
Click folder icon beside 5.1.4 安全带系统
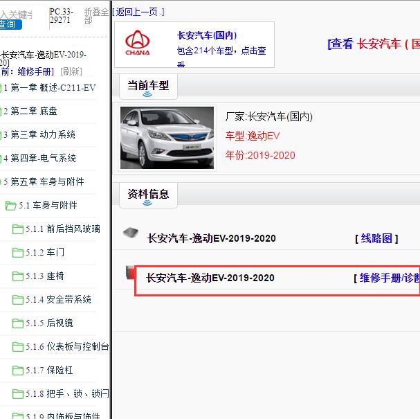pos(18,300)
